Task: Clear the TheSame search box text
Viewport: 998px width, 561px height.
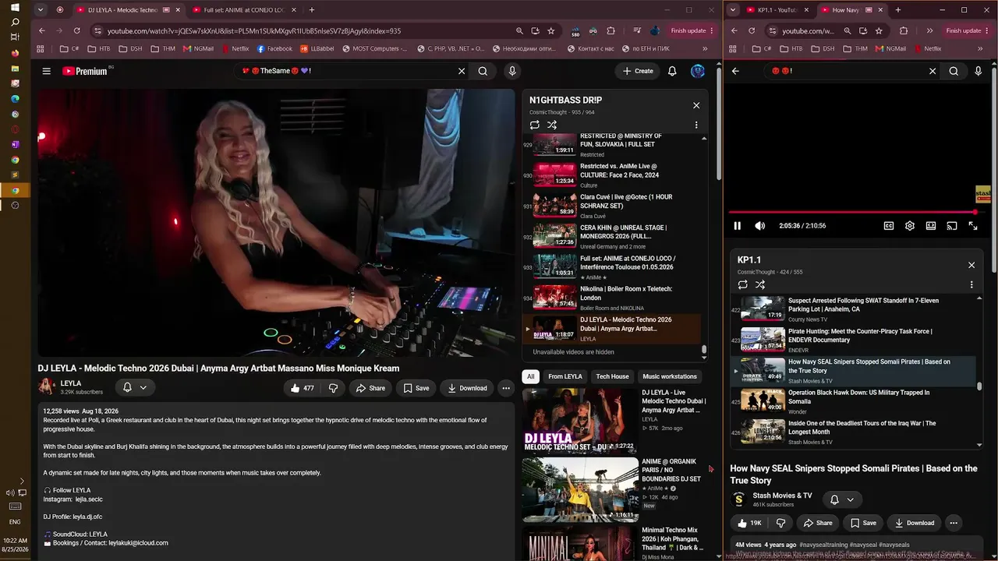Action: pos(462,71)
